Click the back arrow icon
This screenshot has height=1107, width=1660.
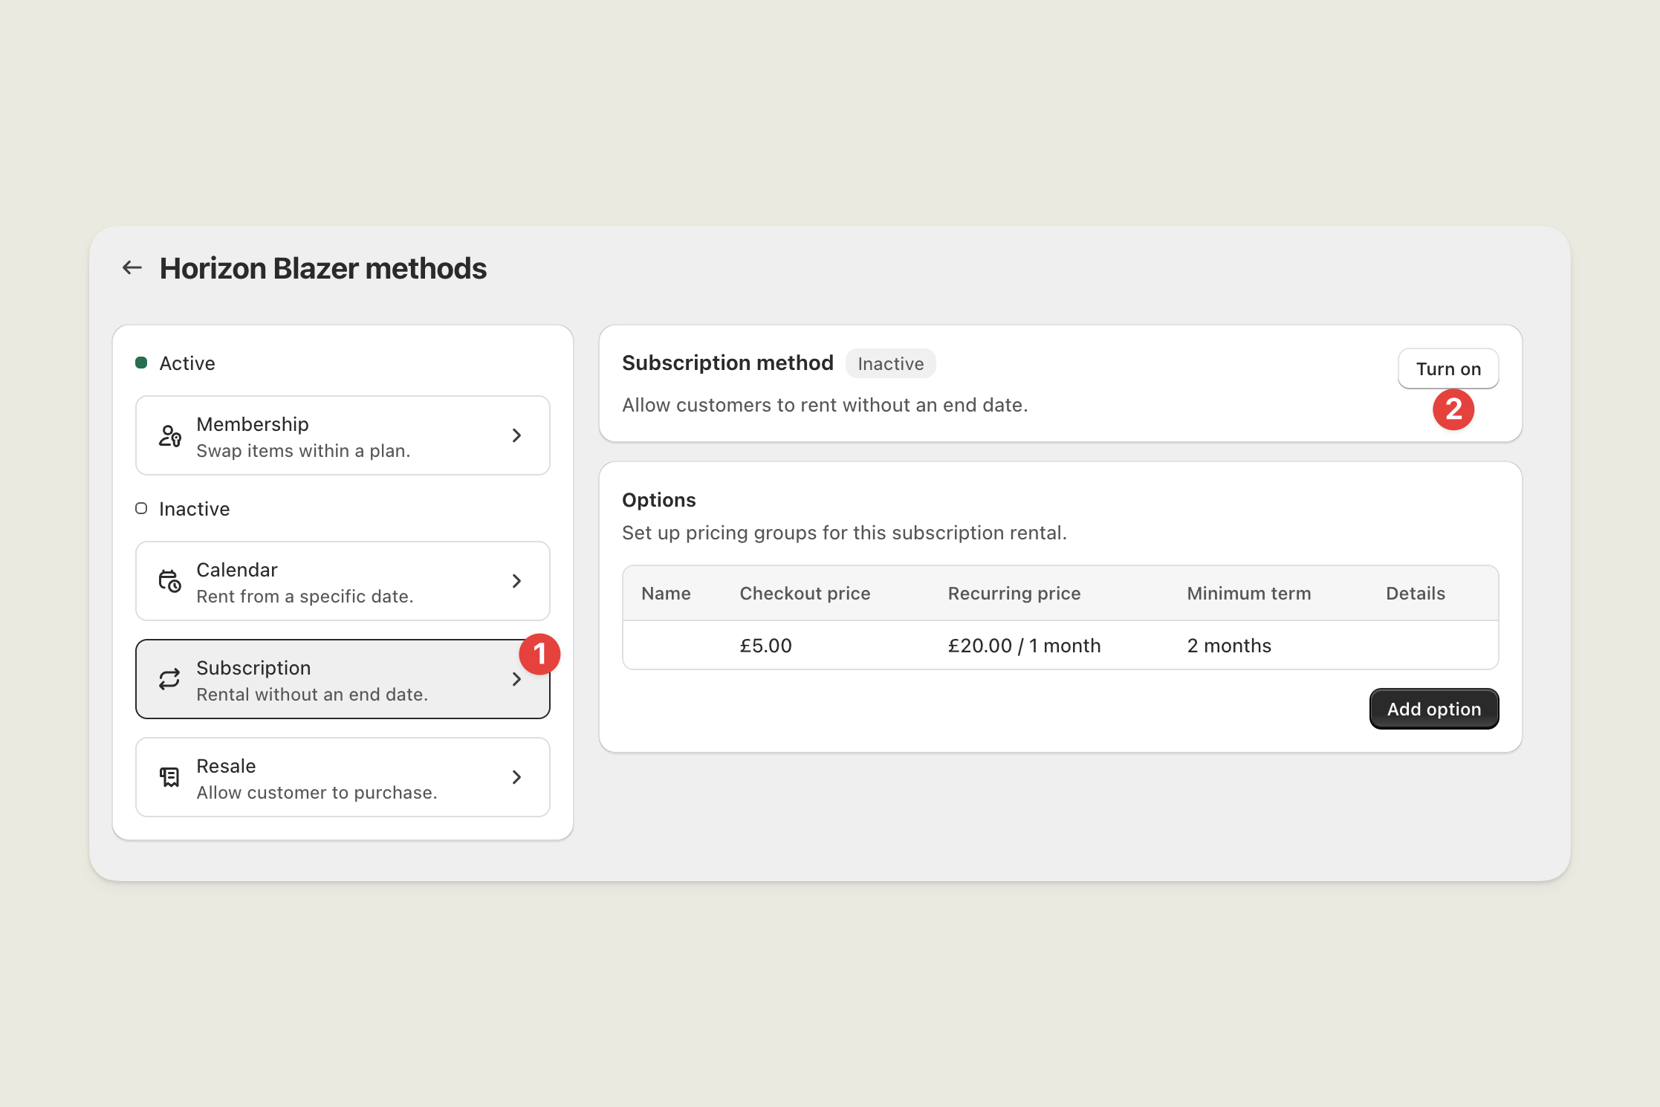pos(132,267)
